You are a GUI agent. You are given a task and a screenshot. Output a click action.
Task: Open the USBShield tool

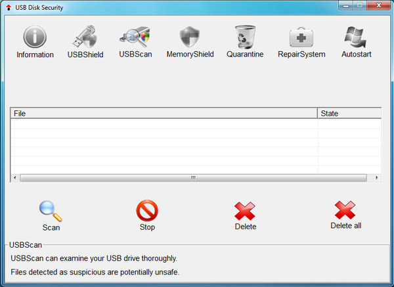85,42
